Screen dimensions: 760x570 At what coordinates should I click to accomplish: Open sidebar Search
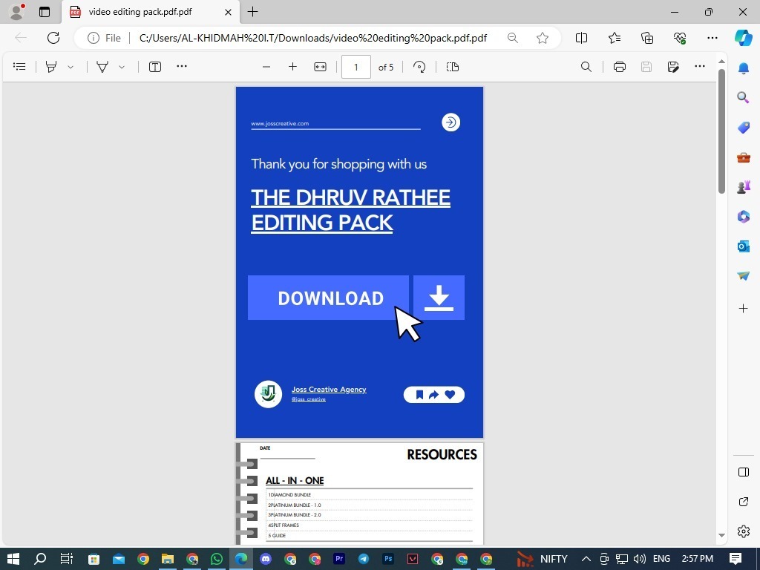coord(744,98)
